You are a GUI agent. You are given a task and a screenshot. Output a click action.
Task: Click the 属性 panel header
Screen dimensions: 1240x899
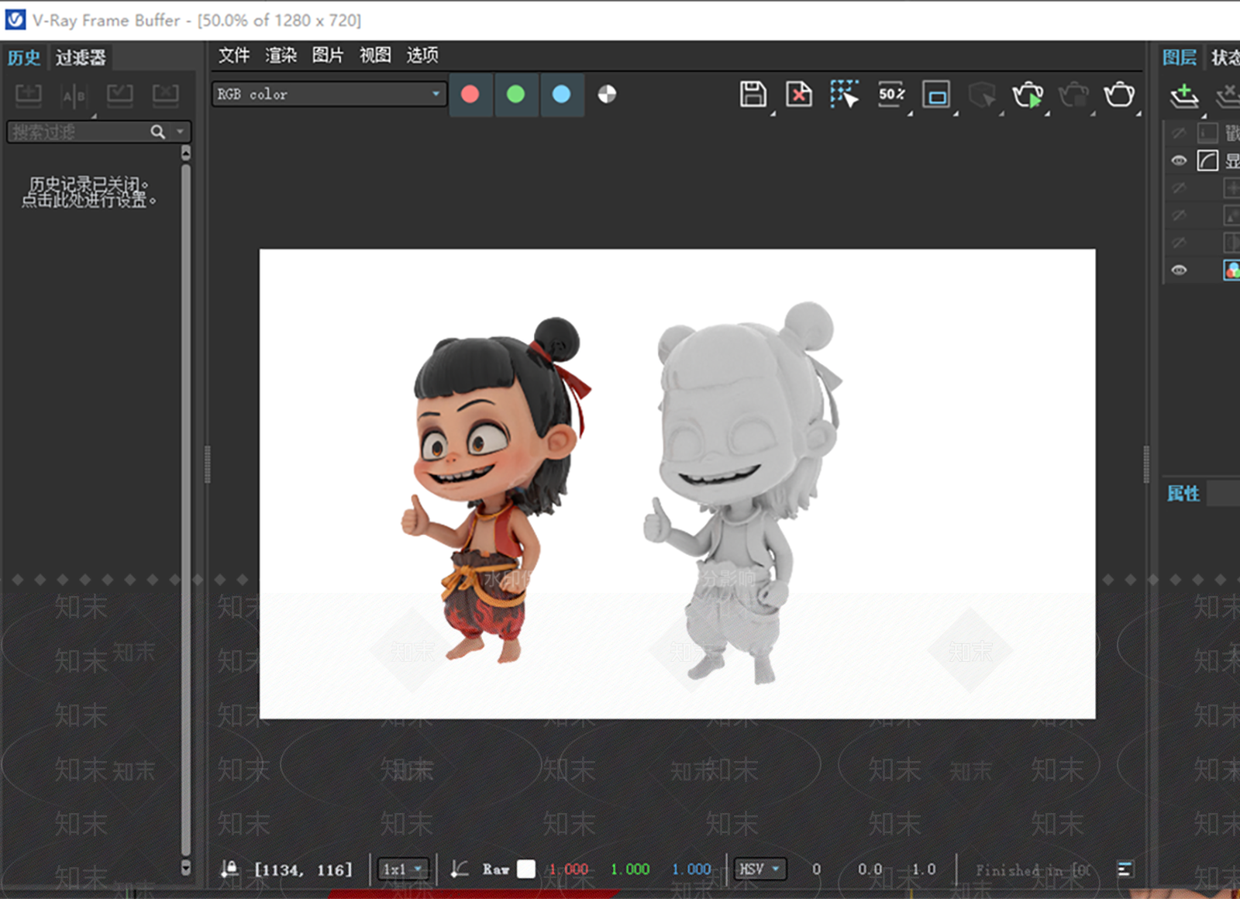1183,494
